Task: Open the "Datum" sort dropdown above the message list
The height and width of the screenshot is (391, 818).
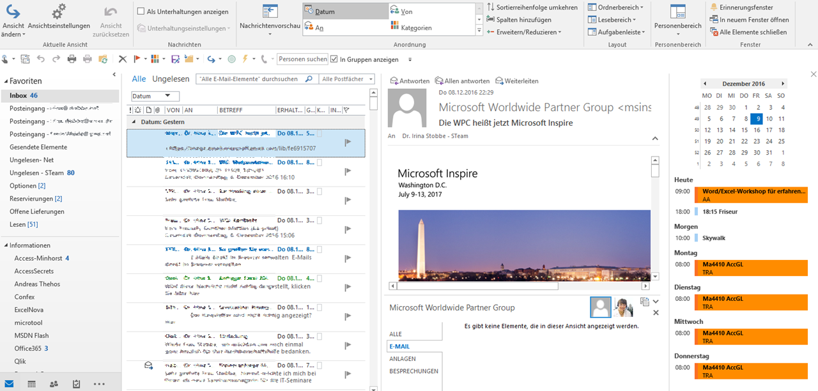Action: 155,95
